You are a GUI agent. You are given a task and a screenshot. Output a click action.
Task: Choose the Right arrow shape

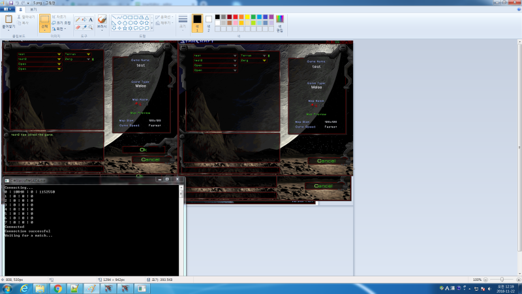coord(136,23)
